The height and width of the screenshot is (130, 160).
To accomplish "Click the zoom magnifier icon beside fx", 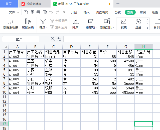I will pyautogui.click(x=53, y=39).
